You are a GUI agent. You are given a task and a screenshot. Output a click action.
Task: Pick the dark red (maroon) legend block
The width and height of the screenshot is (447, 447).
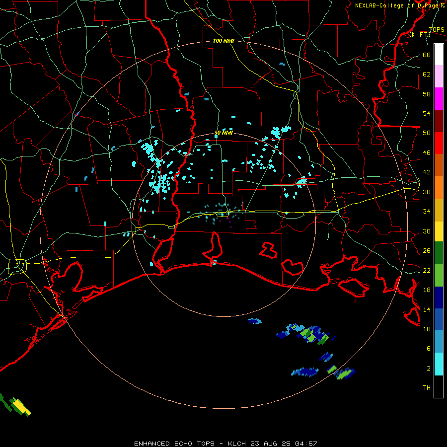tap(439, 122)
